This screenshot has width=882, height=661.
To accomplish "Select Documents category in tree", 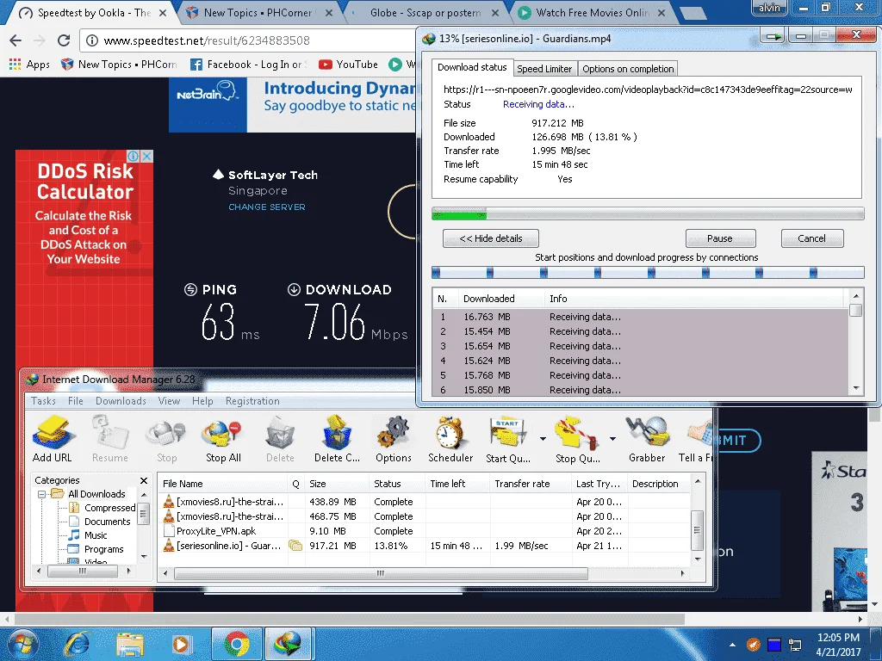I will 107,522.
